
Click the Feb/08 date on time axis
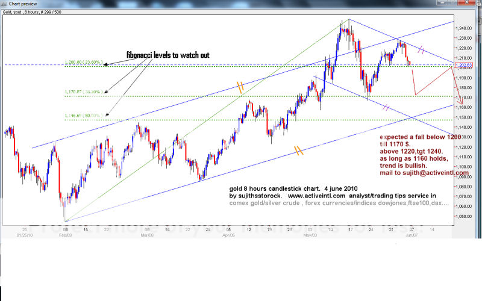coord(64,236)
